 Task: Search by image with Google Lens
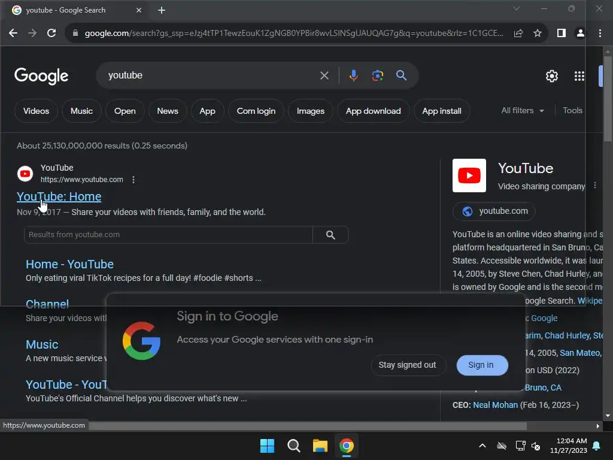coord(377,75)
